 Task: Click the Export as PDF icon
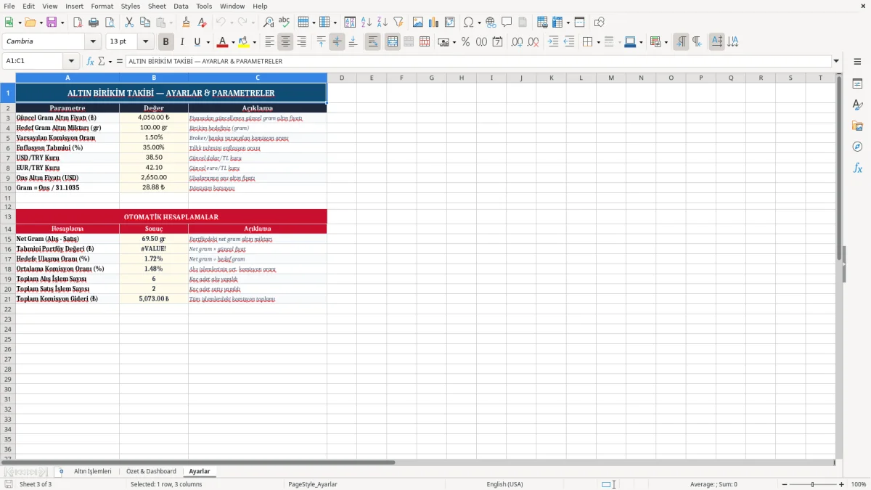78,23
